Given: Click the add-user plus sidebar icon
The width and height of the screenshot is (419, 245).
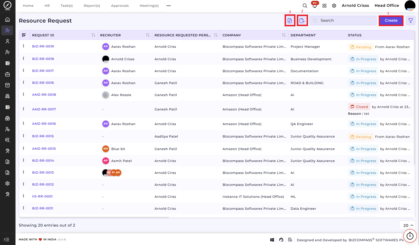Looking at the screenshot, I should [x=7, y=52].
